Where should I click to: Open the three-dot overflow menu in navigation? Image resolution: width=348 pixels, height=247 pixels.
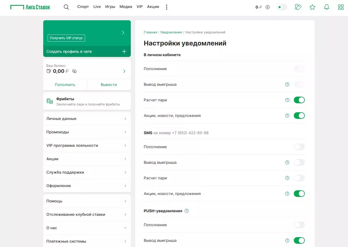(167, 7)
